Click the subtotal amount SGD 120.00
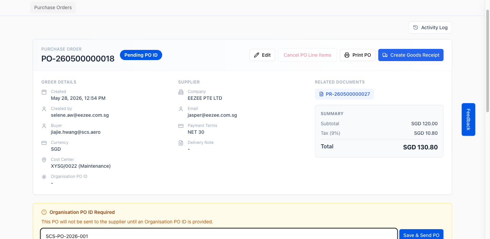Screen dimensions: 490x239 pos(424,124)
